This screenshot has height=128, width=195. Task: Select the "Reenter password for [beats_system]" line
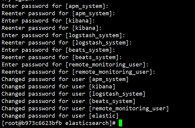tap(62, 57)
